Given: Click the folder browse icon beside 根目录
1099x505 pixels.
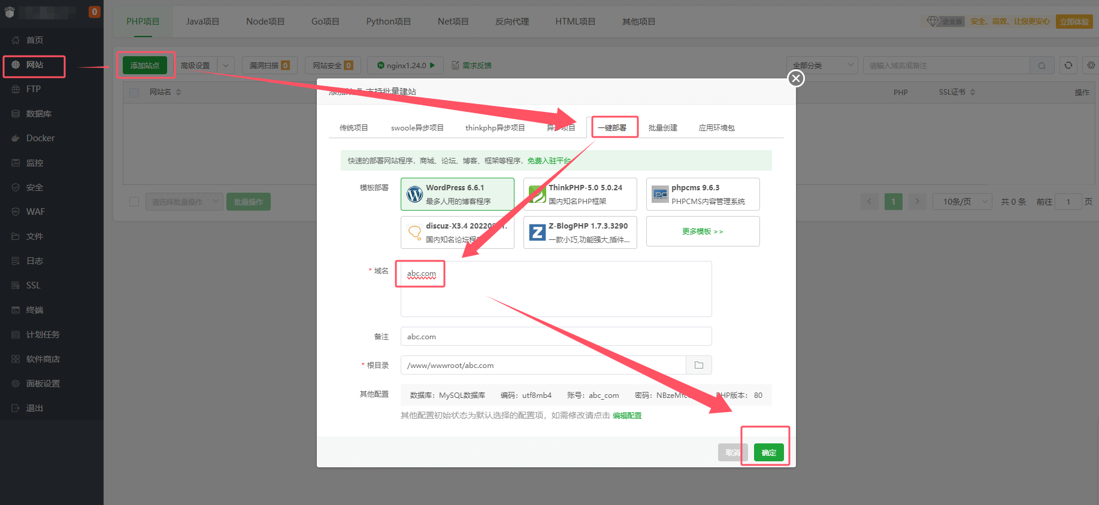Looking at the screenshot, I should tap(699, 365).
